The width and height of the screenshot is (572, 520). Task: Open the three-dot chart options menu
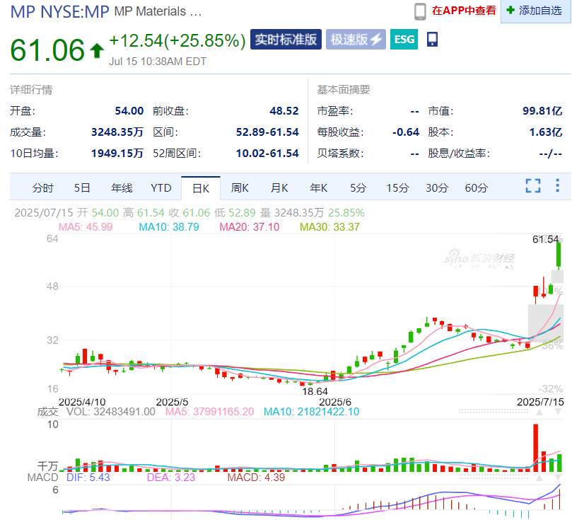(557, 185)
